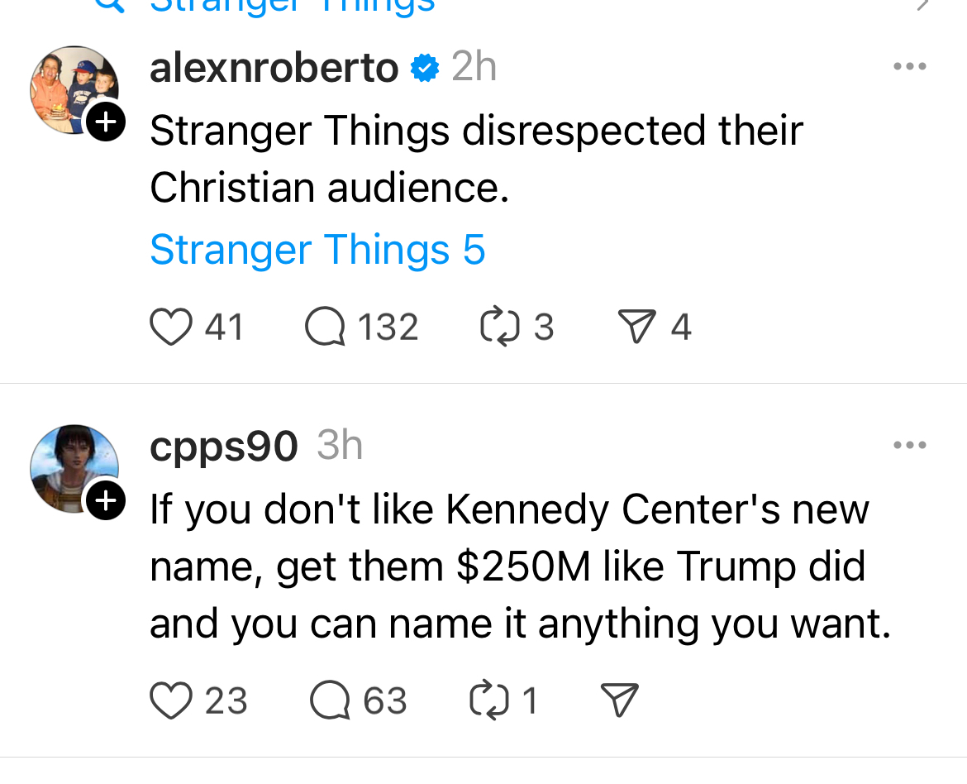The image size is (967, 784).
Task: Expand the Stranger Things search chevron
Action: point(924,5)
